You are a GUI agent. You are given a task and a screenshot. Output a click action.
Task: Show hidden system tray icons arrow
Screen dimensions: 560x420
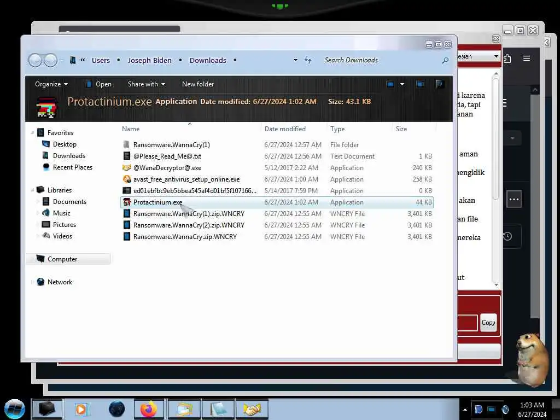coord(465,409)
